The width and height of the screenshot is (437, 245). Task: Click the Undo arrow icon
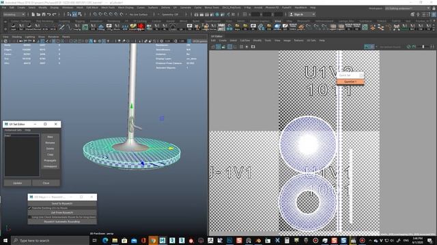(x=48, y=14)
